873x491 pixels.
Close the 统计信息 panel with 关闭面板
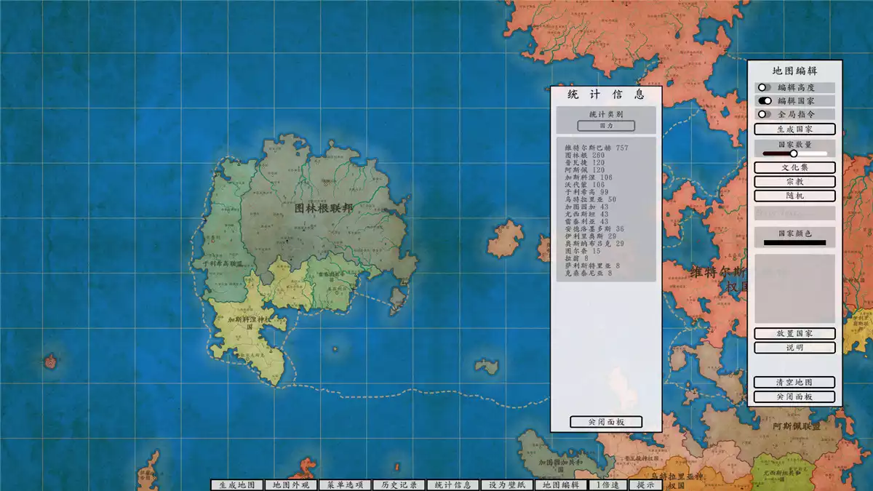pos(606,422)
